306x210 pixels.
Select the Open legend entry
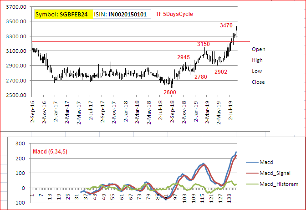pyautogui.click(x=258, y=49)
